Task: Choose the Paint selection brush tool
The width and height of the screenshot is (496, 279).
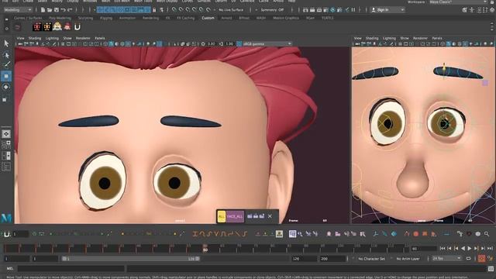Action: (6, 65)
